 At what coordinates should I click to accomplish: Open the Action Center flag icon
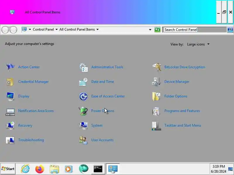pyautogui.click(x=10, y=67)
